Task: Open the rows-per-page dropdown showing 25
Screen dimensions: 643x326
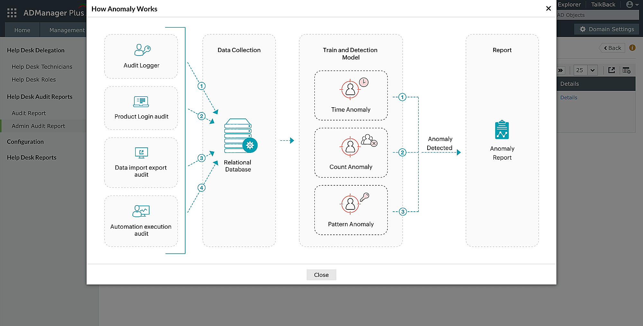Action: (585, 70)
